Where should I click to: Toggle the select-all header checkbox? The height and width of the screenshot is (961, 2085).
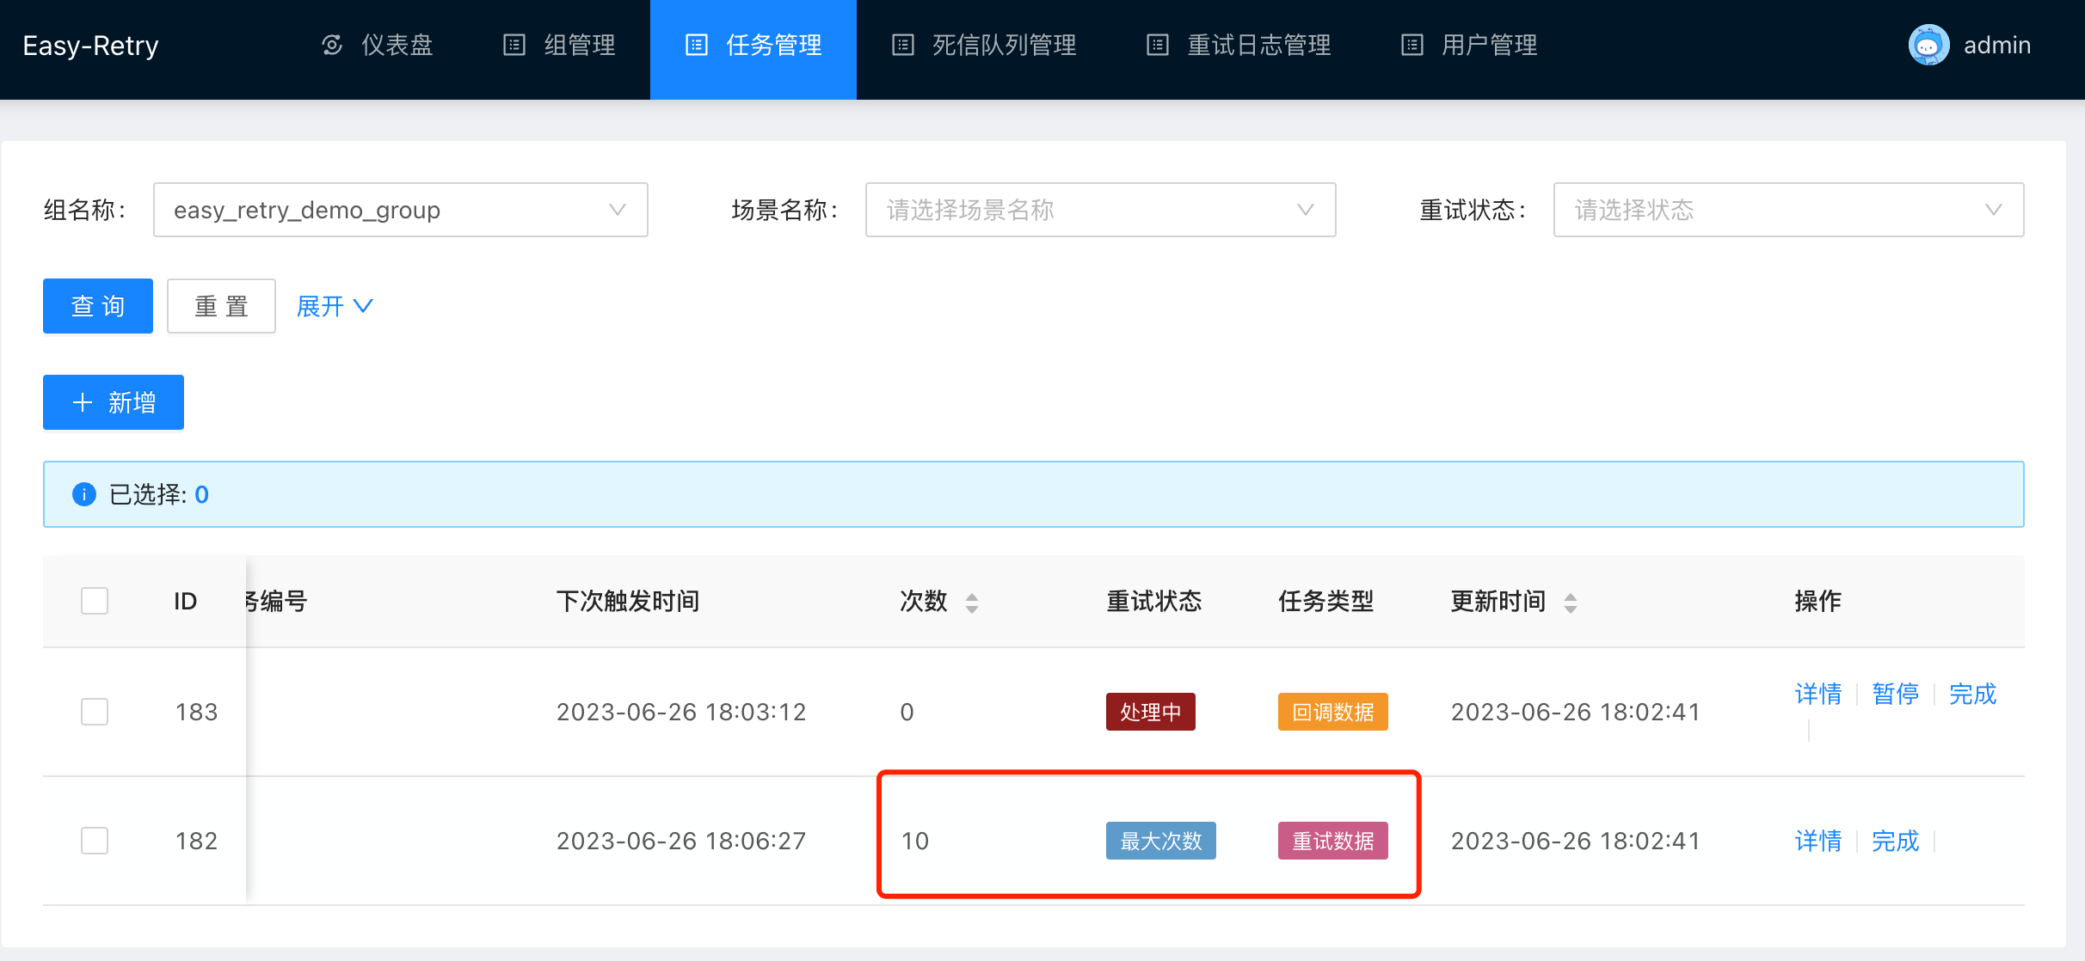[95, 601]
